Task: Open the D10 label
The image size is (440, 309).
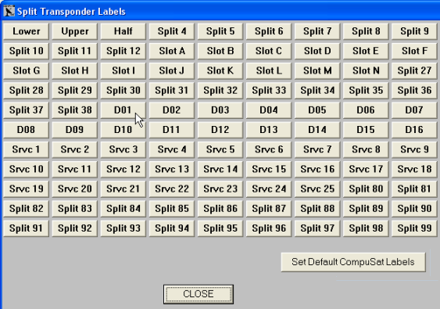Action: (123, 130)
